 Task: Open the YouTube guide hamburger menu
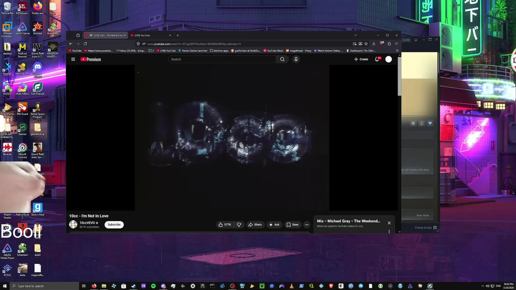(73, 59)
